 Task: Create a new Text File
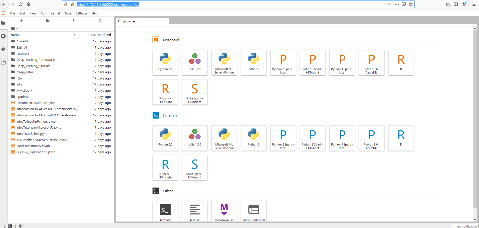[x=195, y=211]
